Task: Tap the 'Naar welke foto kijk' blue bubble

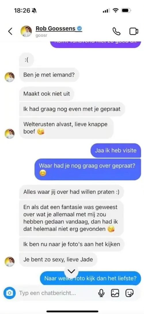Action: tap(90, 278)
